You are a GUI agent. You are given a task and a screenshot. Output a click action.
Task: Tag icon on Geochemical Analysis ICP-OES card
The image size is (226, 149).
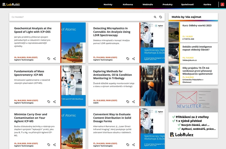pos(49,59)
